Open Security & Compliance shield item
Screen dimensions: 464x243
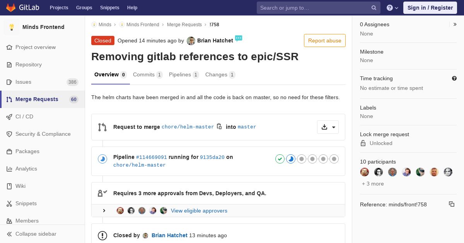[x=43, y=134]
